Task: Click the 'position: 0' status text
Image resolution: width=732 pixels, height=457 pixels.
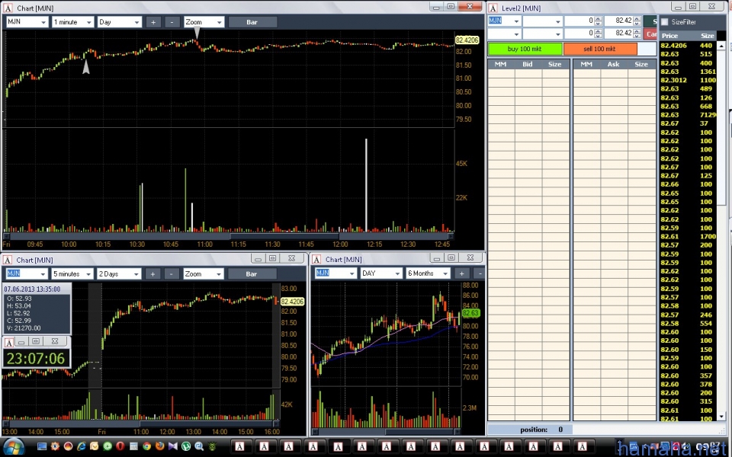Action: (x=541, y=430)
